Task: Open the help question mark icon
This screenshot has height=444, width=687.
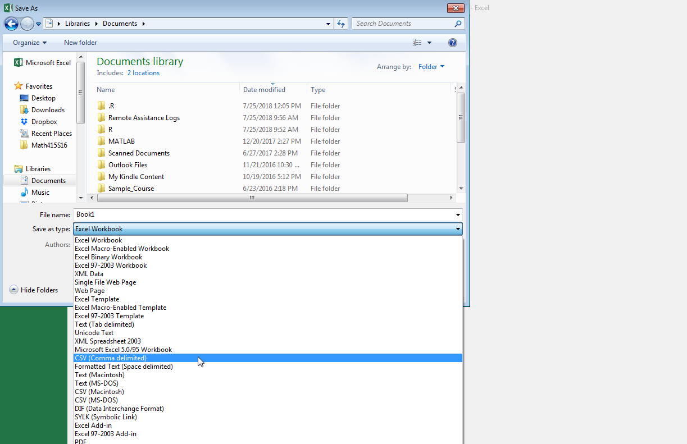Action: tap(453, 43)
